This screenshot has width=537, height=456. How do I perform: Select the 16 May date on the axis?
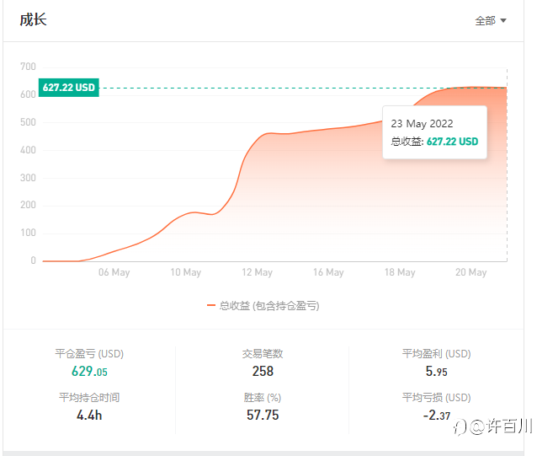(328, 272)
